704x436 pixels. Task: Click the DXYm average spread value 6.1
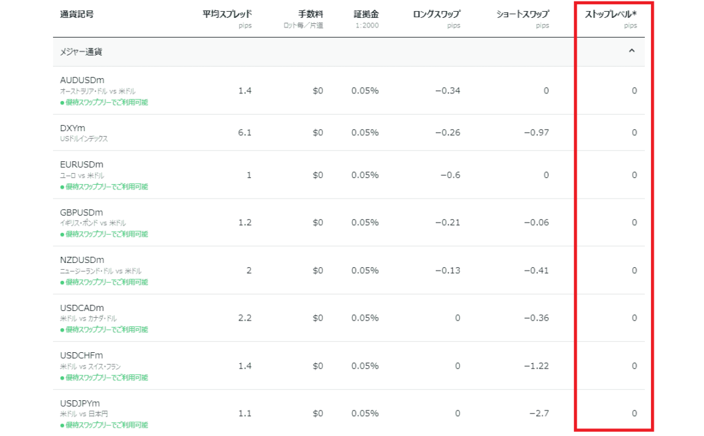coord(245,133)
